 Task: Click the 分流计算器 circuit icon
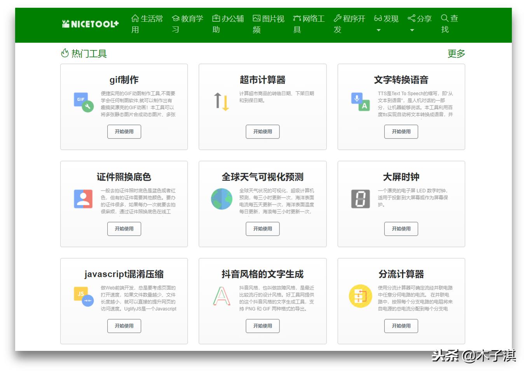click(359, 296)
